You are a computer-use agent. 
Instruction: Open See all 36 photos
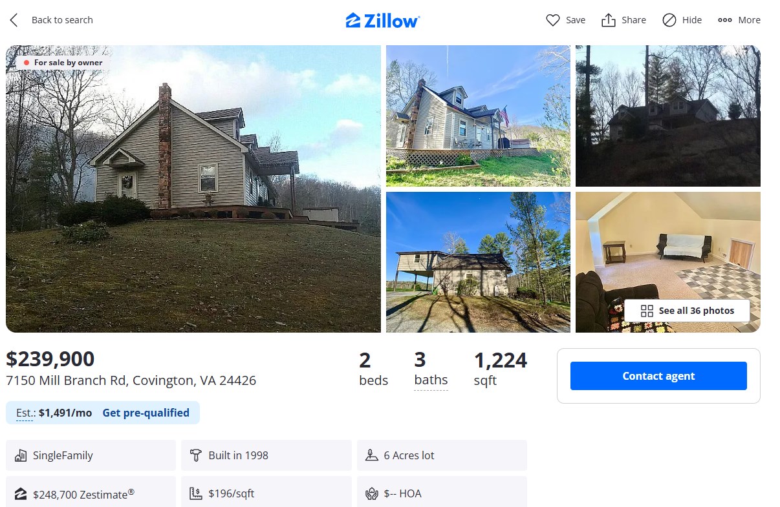(687, 311)
